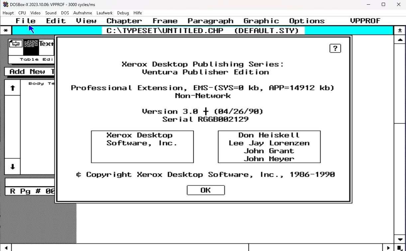Click the tag list up arrow
The width and height of the screenshot is (406, 251).
(13, 88)
